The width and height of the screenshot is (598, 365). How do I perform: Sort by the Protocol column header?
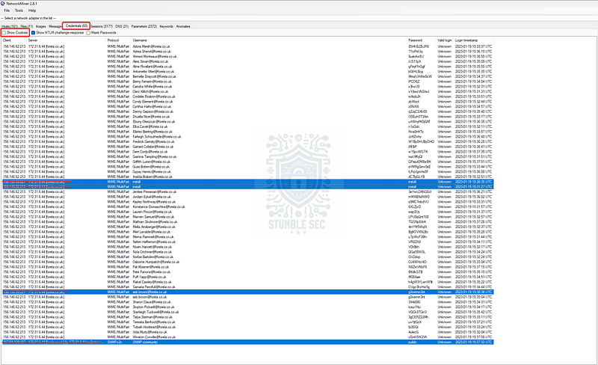click(119, 40)
